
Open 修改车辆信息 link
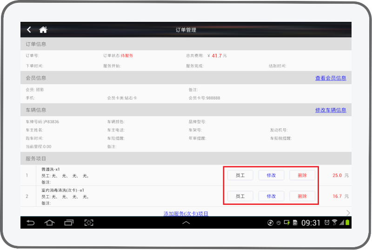pyautogui.click(x=331, y=110)
